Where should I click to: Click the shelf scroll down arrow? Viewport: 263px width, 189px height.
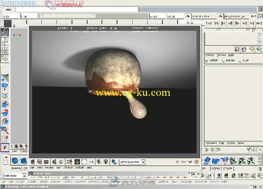[259, 163]
